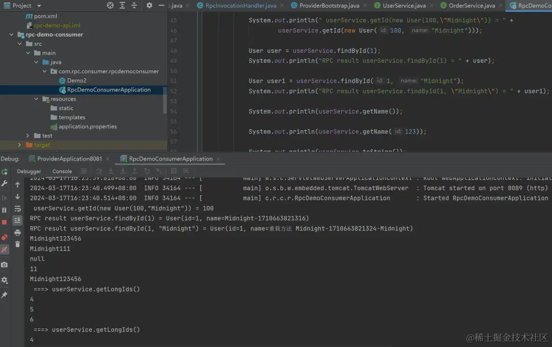Image resolution: width=552 pixels, height=347 pixels.
Task: Click the Select Opened File locate icon
Action: (x=110, y=5)
